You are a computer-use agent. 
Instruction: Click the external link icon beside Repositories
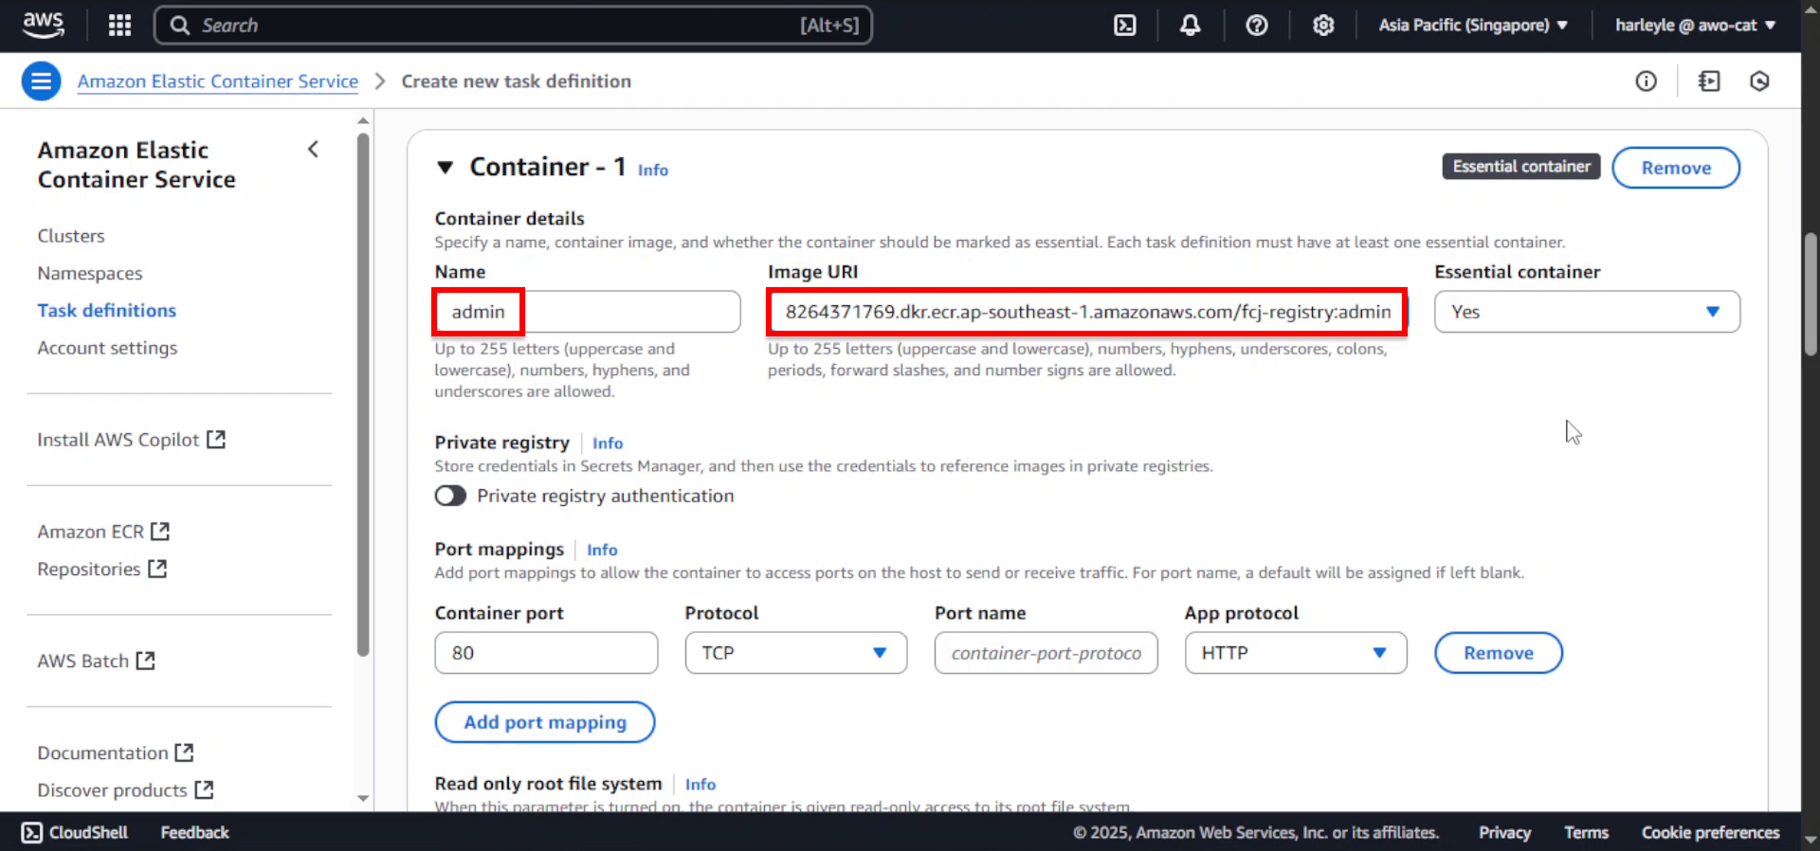point(157,569)
